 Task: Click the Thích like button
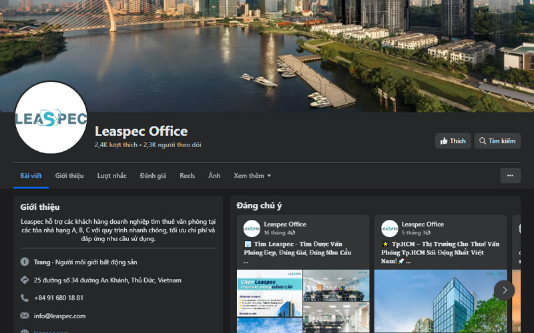453,141
